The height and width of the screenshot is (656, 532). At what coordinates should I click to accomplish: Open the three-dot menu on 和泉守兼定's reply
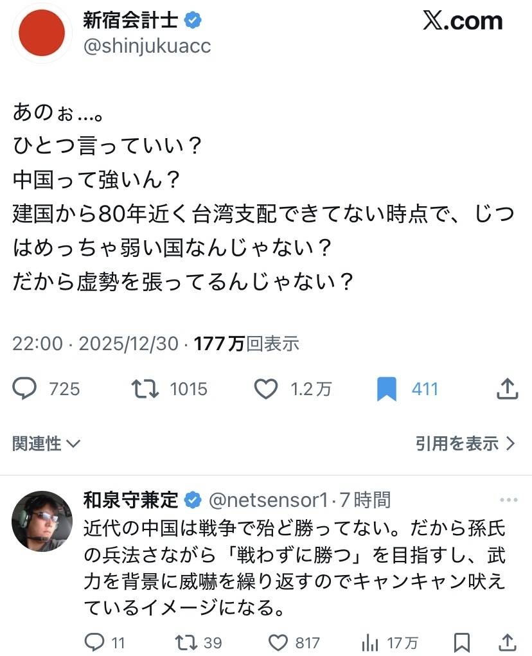pos(508,499)
